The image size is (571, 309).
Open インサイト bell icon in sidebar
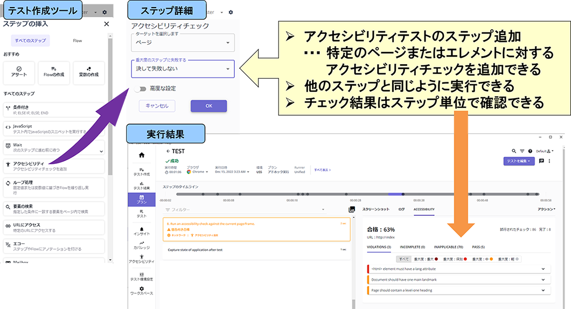(x=142, y=231)
